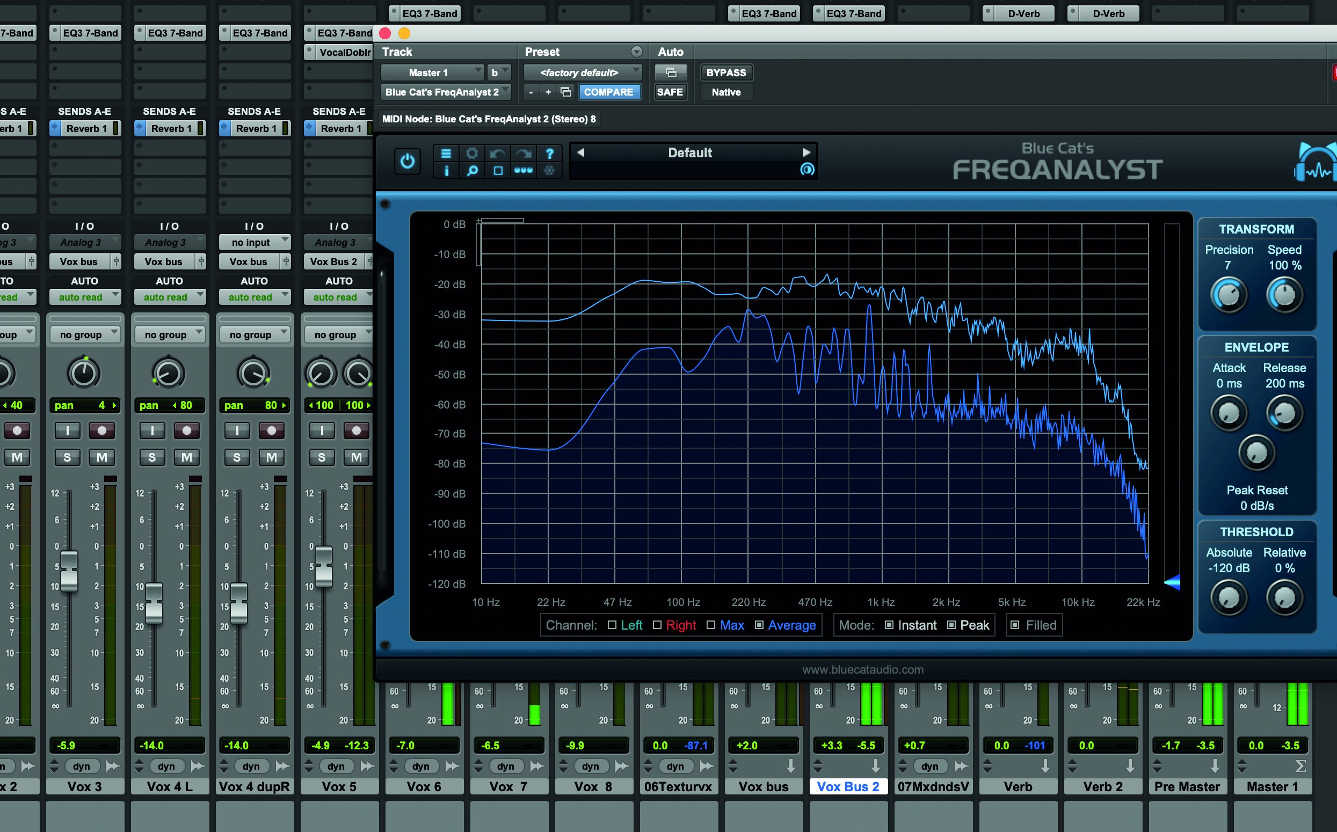This screenshot has width=1337, height=832.
Task: Select the 06Texturvx track name
Action: pos(678,786)
